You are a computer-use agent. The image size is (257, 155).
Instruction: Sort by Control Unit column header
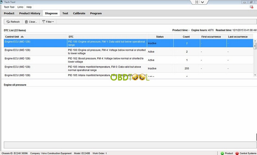[35, 37]
